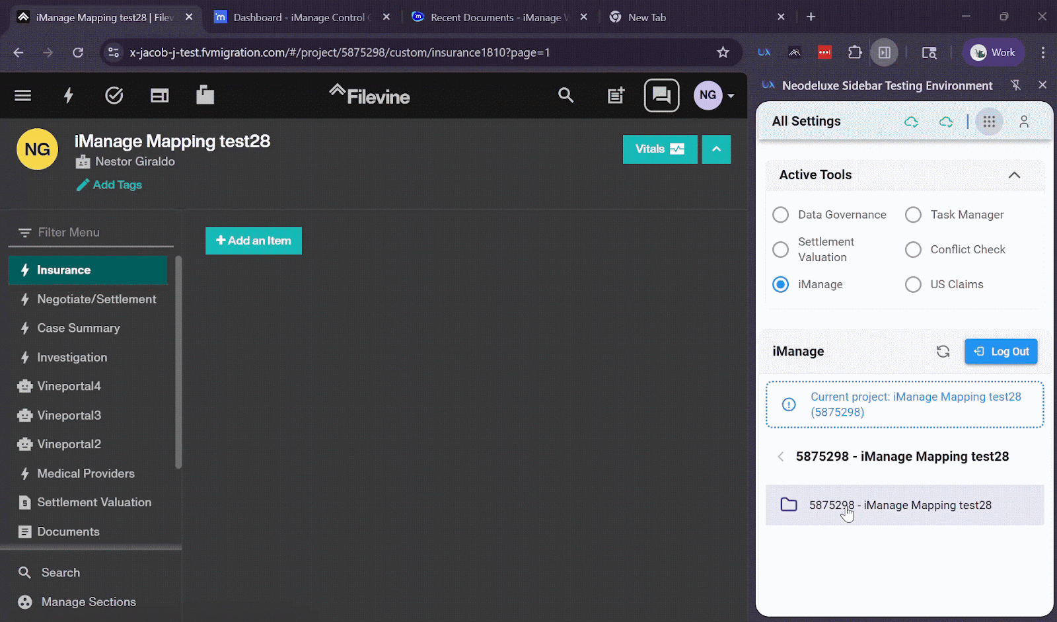
Task: Go back in browser history
Action: click(x=18, y=53)
